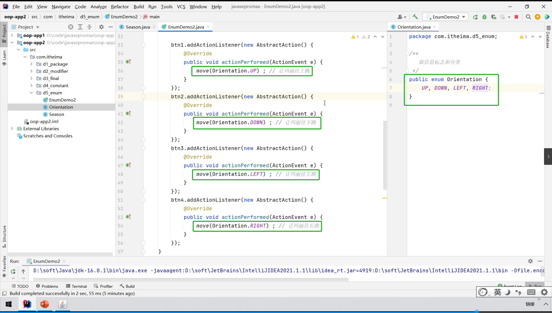This screenshot has height=313, width=552.
Task: Open PowerPoint from the taskbar
Action: [45, 304]
